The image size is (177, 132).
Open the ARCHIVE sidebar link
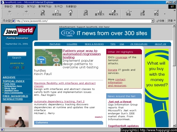tap(9, 77)
